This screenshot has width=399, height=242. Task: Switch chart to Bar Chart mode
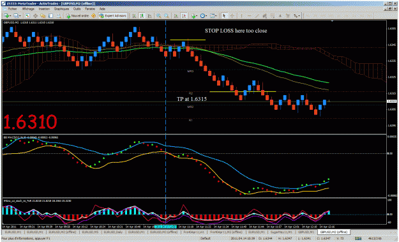pyautogui.click(x=134, y=16)
